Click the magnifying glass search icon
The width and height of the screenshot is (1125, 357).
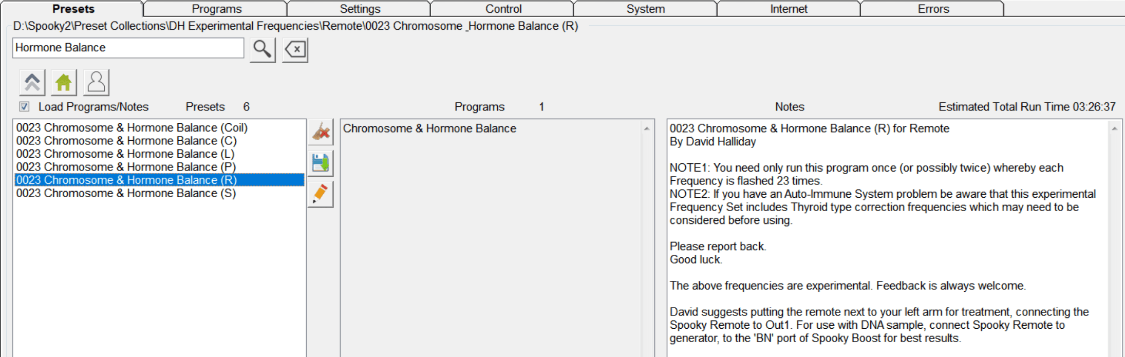pyautogui.click(x=262, y=50)
